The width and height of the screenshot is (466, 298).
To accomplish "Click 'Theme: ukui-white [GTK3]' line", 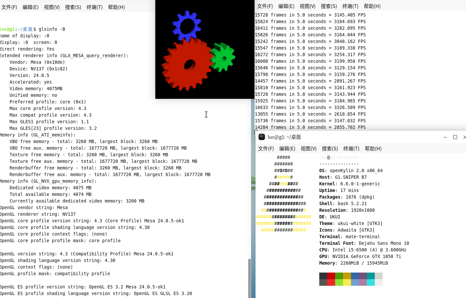I will click(351, 223).
